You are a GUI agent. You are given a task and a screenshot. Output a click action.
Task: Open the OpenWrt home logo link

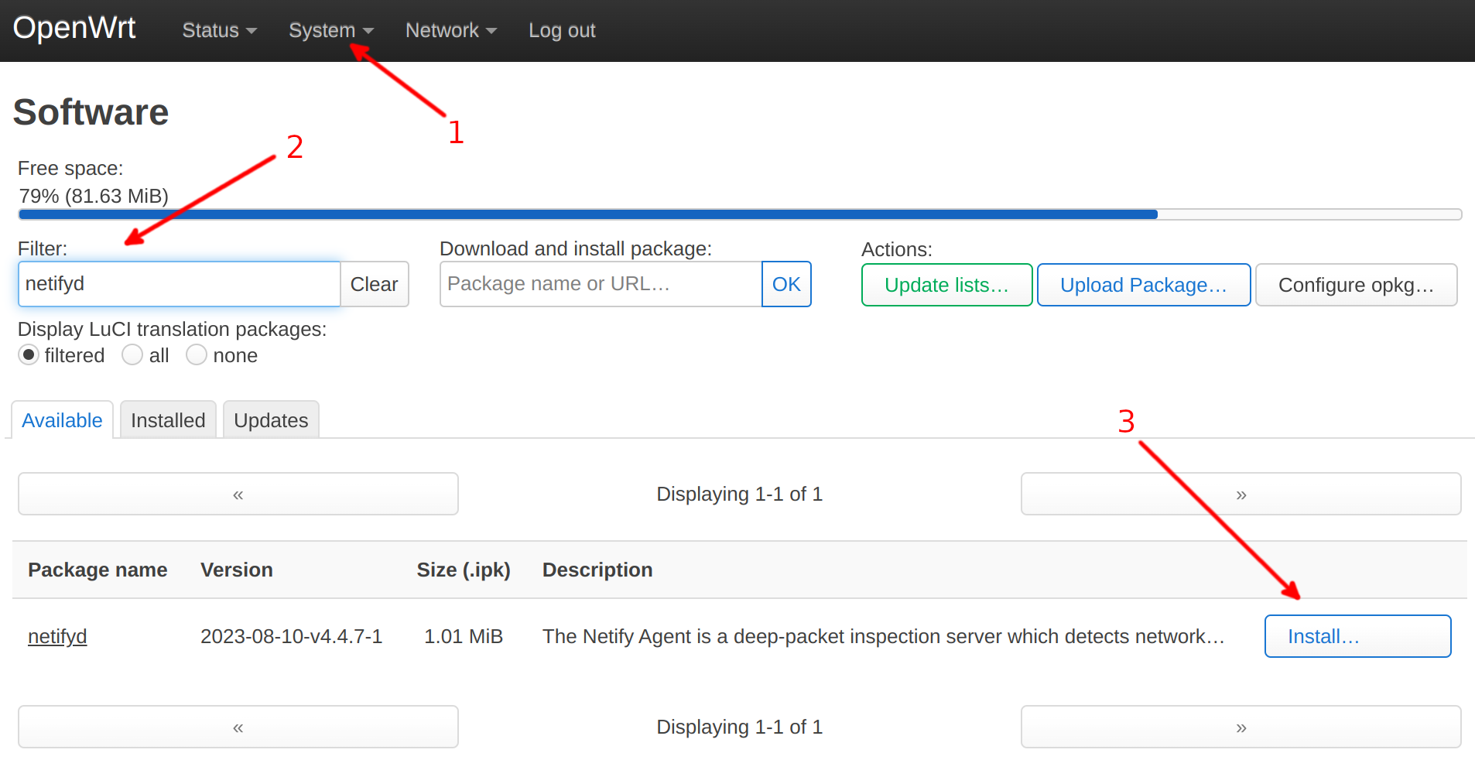tap(74, 28)
